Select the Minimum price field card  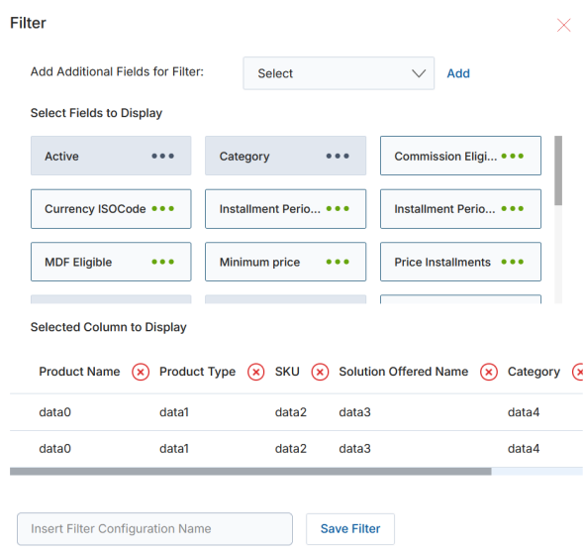285,262
